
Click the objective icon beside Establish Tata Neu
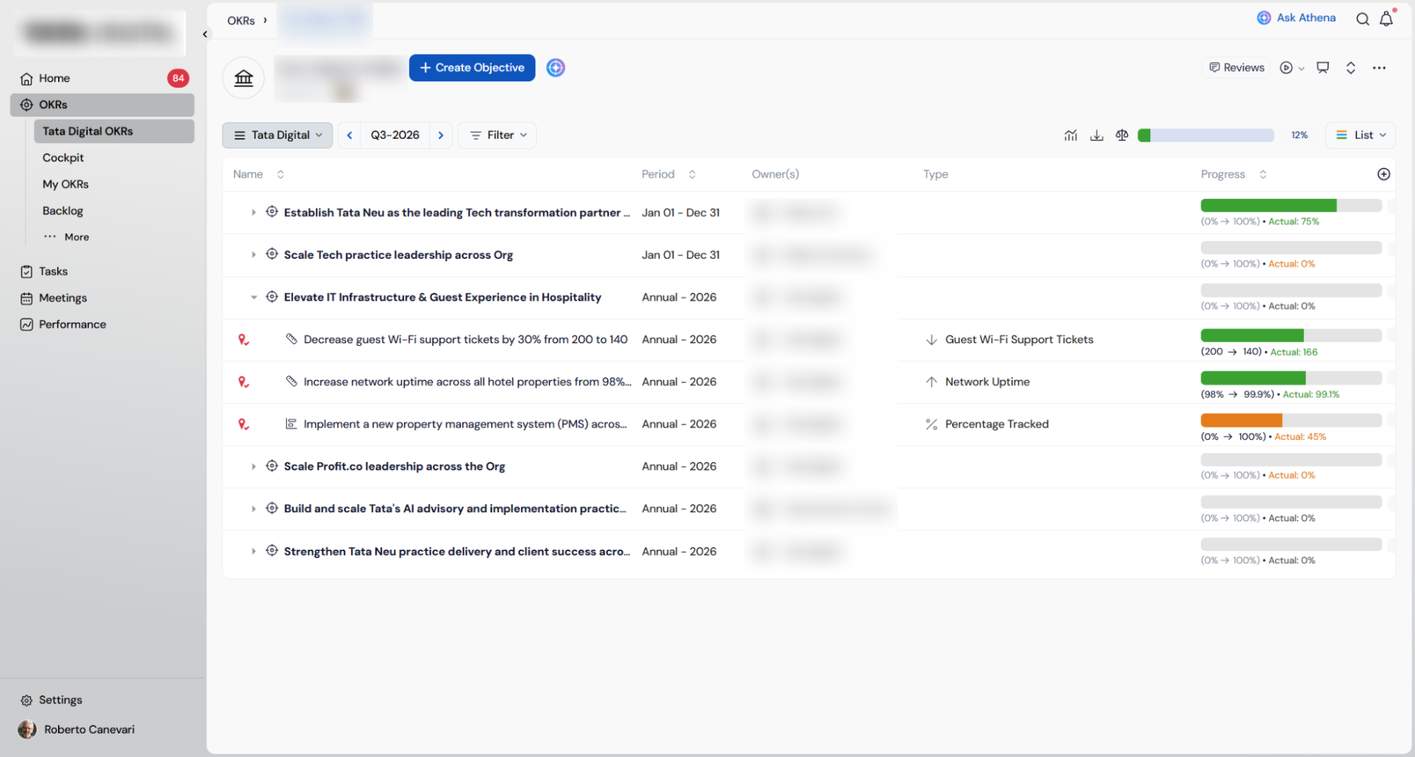click(x=272, y=212)
